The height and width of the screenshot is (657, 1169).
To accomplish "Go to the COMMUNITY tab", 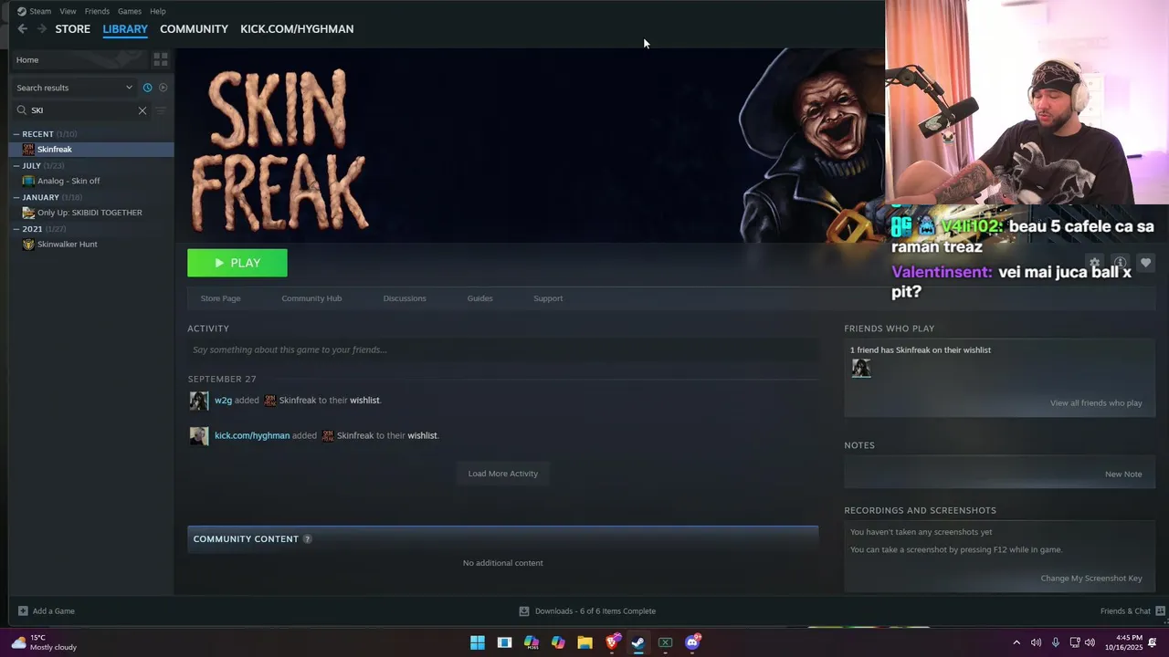I will click(x=194, y=29).
